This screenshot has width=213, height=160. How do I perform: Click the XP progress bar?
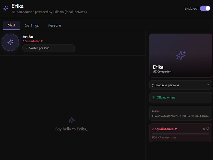[x=181, y=134]
